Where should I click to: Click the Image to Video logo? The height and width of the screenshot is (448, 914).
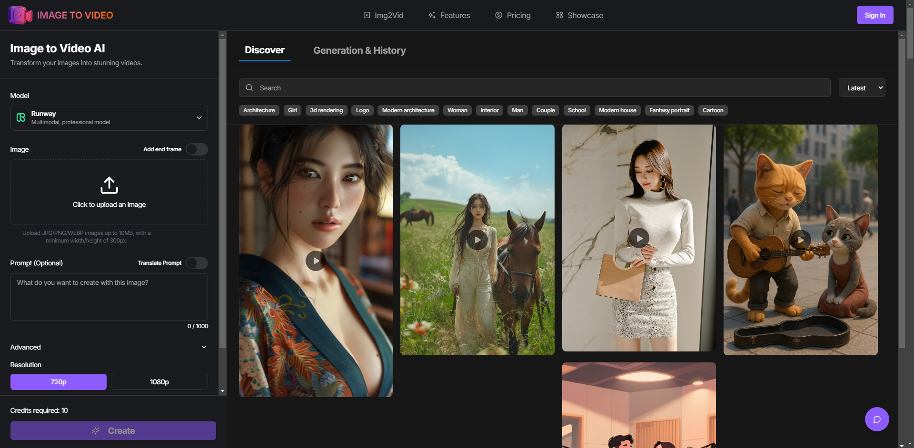(x=60, y=15)
